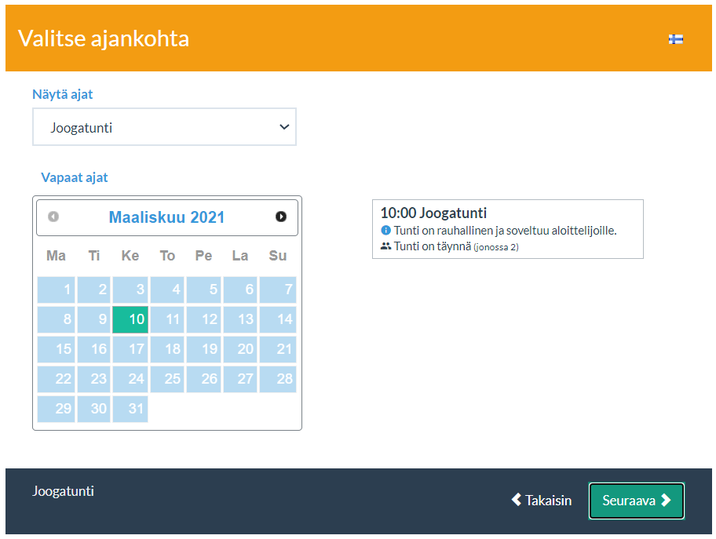Click the Seuraava button
The height and width of the screenshot is (539, 716).
coord(637,501)
